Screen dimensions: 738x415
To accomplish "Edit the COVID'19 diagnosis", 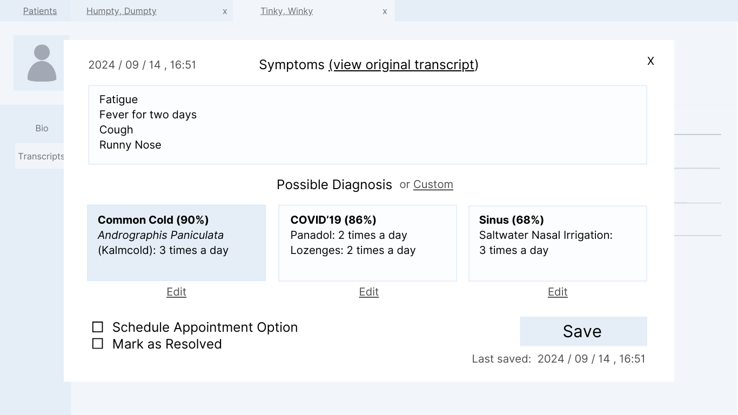I will point(368,292).
